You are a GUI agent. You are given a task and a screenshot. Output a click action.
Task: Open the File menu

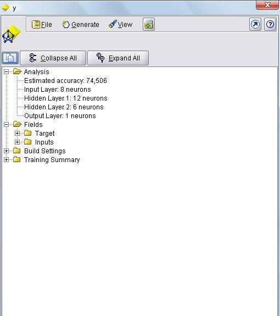[x=42, y=24]
